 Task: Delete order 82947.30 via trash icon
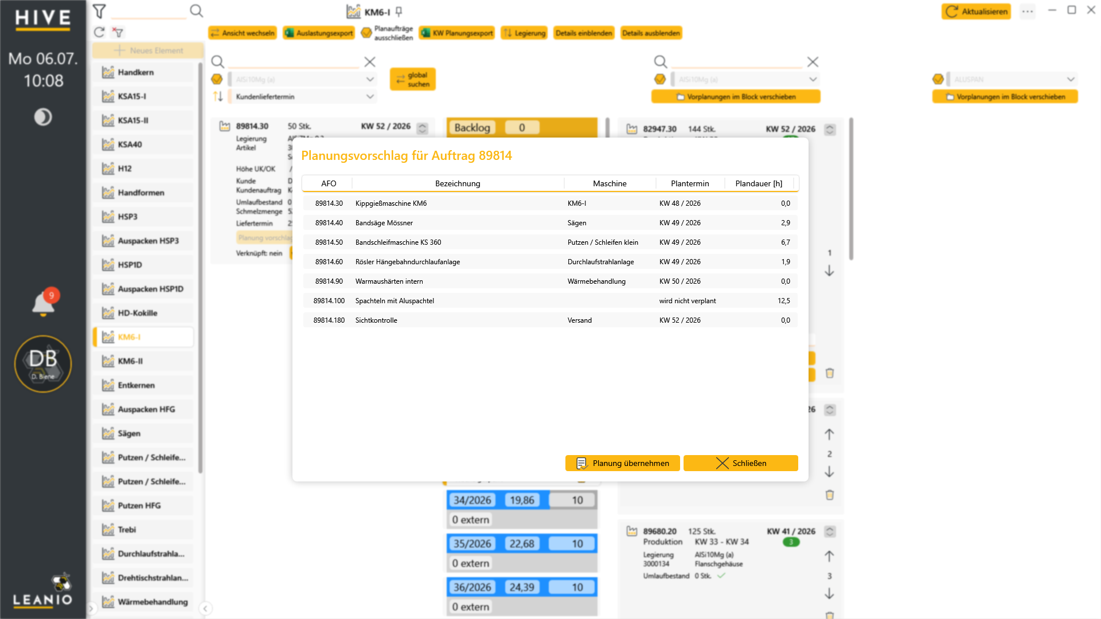pos(829,373)
